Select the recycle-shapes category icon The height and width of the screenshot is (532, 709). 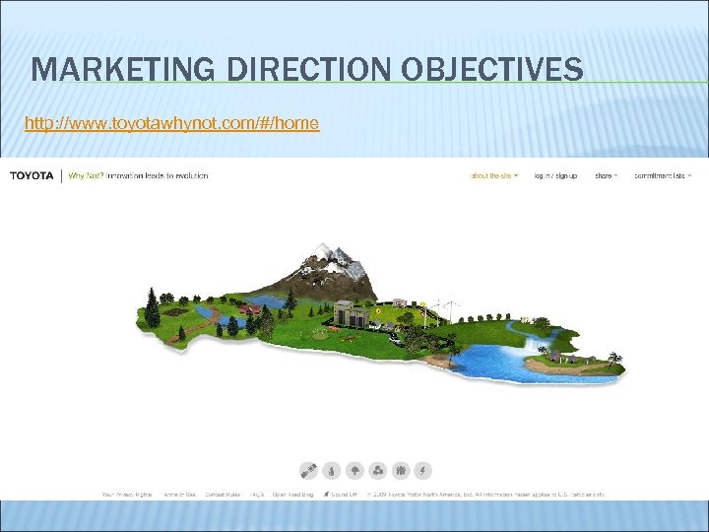point(377,471)
